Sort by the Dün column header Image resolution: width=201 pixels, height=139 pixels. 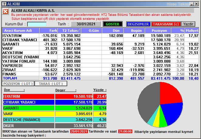tap(113, 31)
